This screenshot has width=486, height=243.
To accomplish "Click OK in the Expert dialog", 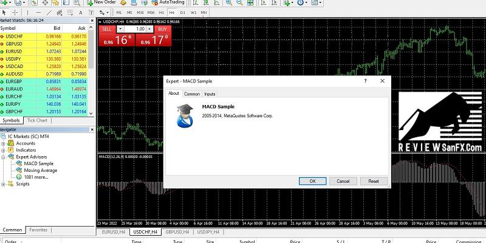I will tap(312, 181).
